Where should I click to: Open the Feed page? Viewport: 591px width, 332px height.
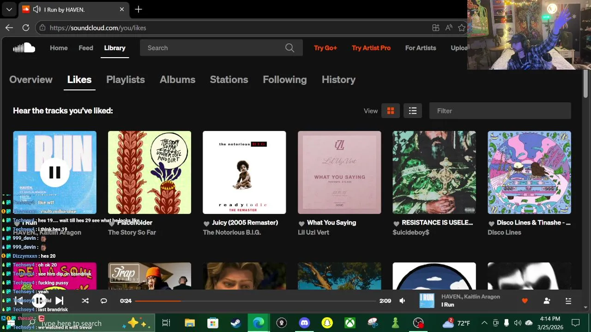pyautogui.click(x=86, y=47)
